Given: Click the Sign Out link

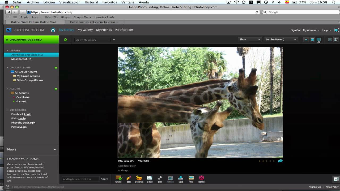Looking at the screenshot, I should click(296, 30).
